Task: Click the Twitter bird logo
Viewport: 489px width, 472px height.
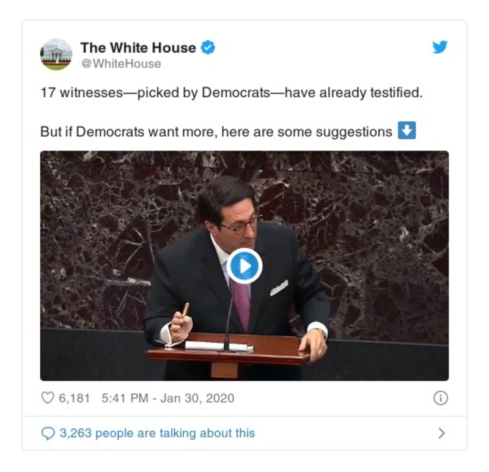Action: click(438, 46)
